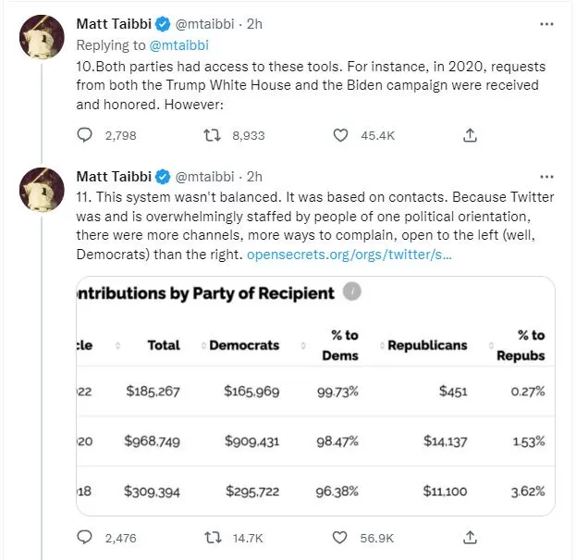Open the contributions table image
The width and height of the screenshot is (576, 560).
tap(315, 396)
